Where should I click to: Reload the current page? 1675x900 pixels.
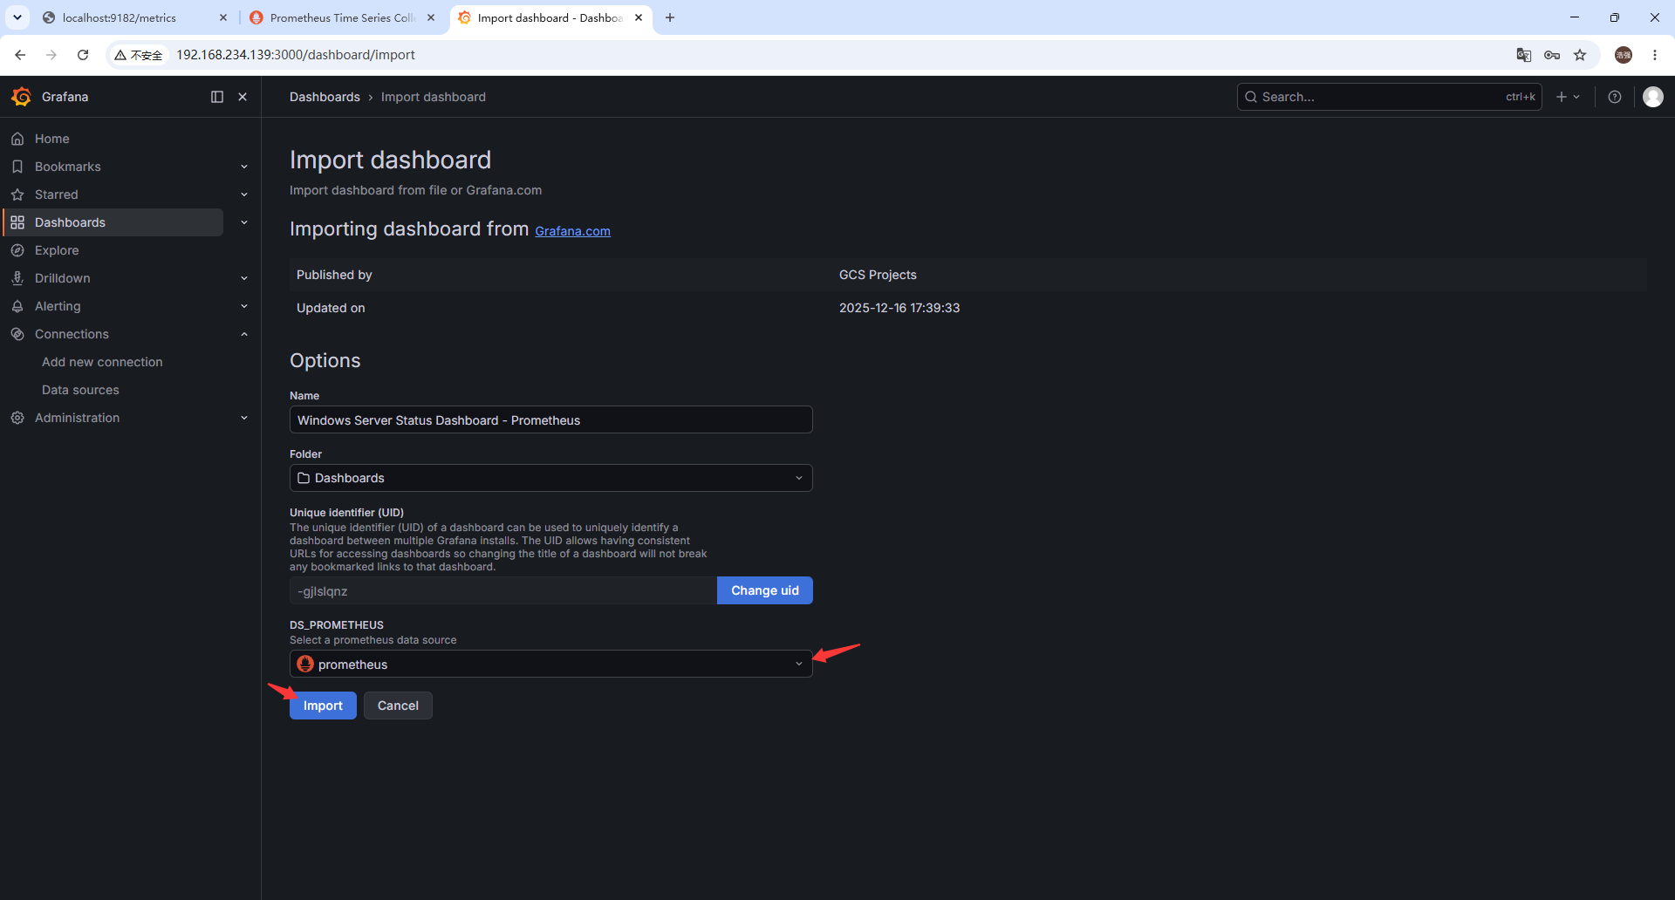coord(83,55)
